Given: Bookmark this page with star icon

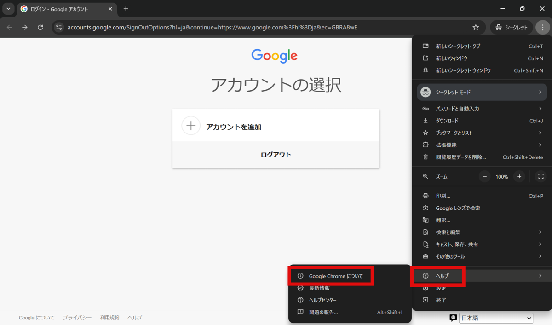Looking at the screenshot, I should 476,28.
